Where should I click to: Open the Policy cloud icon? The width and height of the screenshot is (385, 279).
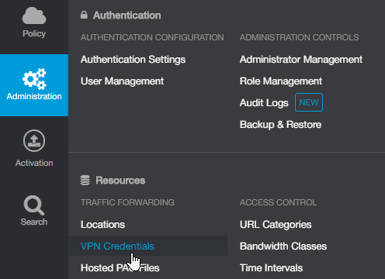coord(34,15)
